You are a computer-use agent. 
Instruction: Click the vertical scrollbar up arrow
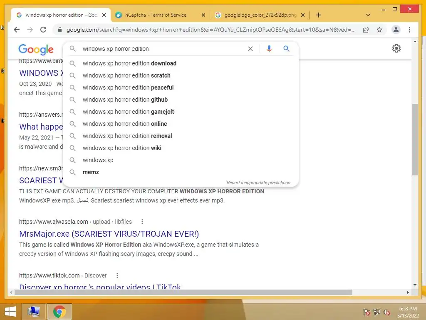[x=415, y=41]
